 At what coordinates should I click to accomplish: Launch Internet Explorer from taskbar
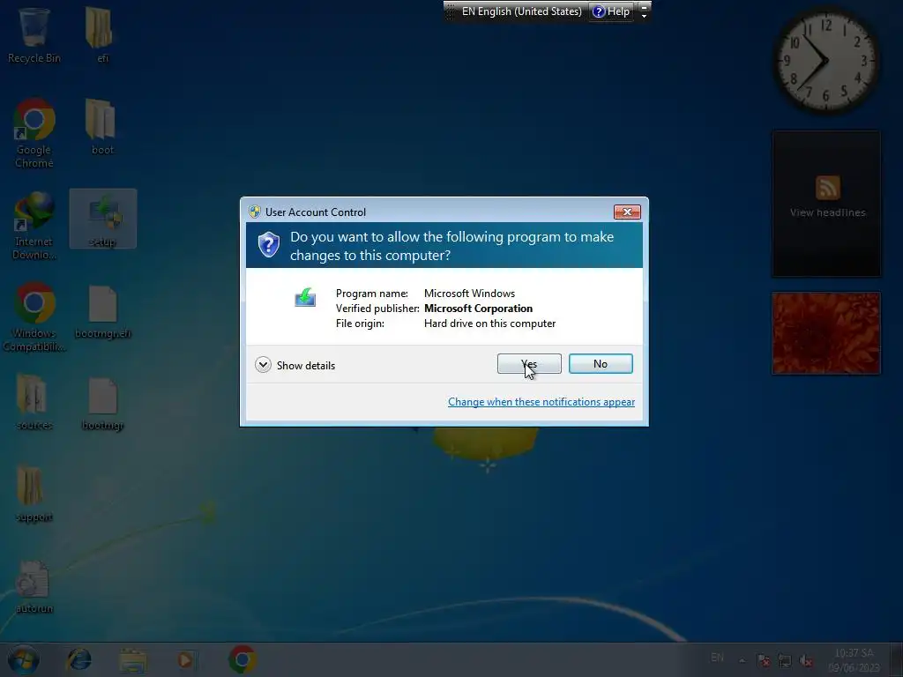[x=78, y=659]
